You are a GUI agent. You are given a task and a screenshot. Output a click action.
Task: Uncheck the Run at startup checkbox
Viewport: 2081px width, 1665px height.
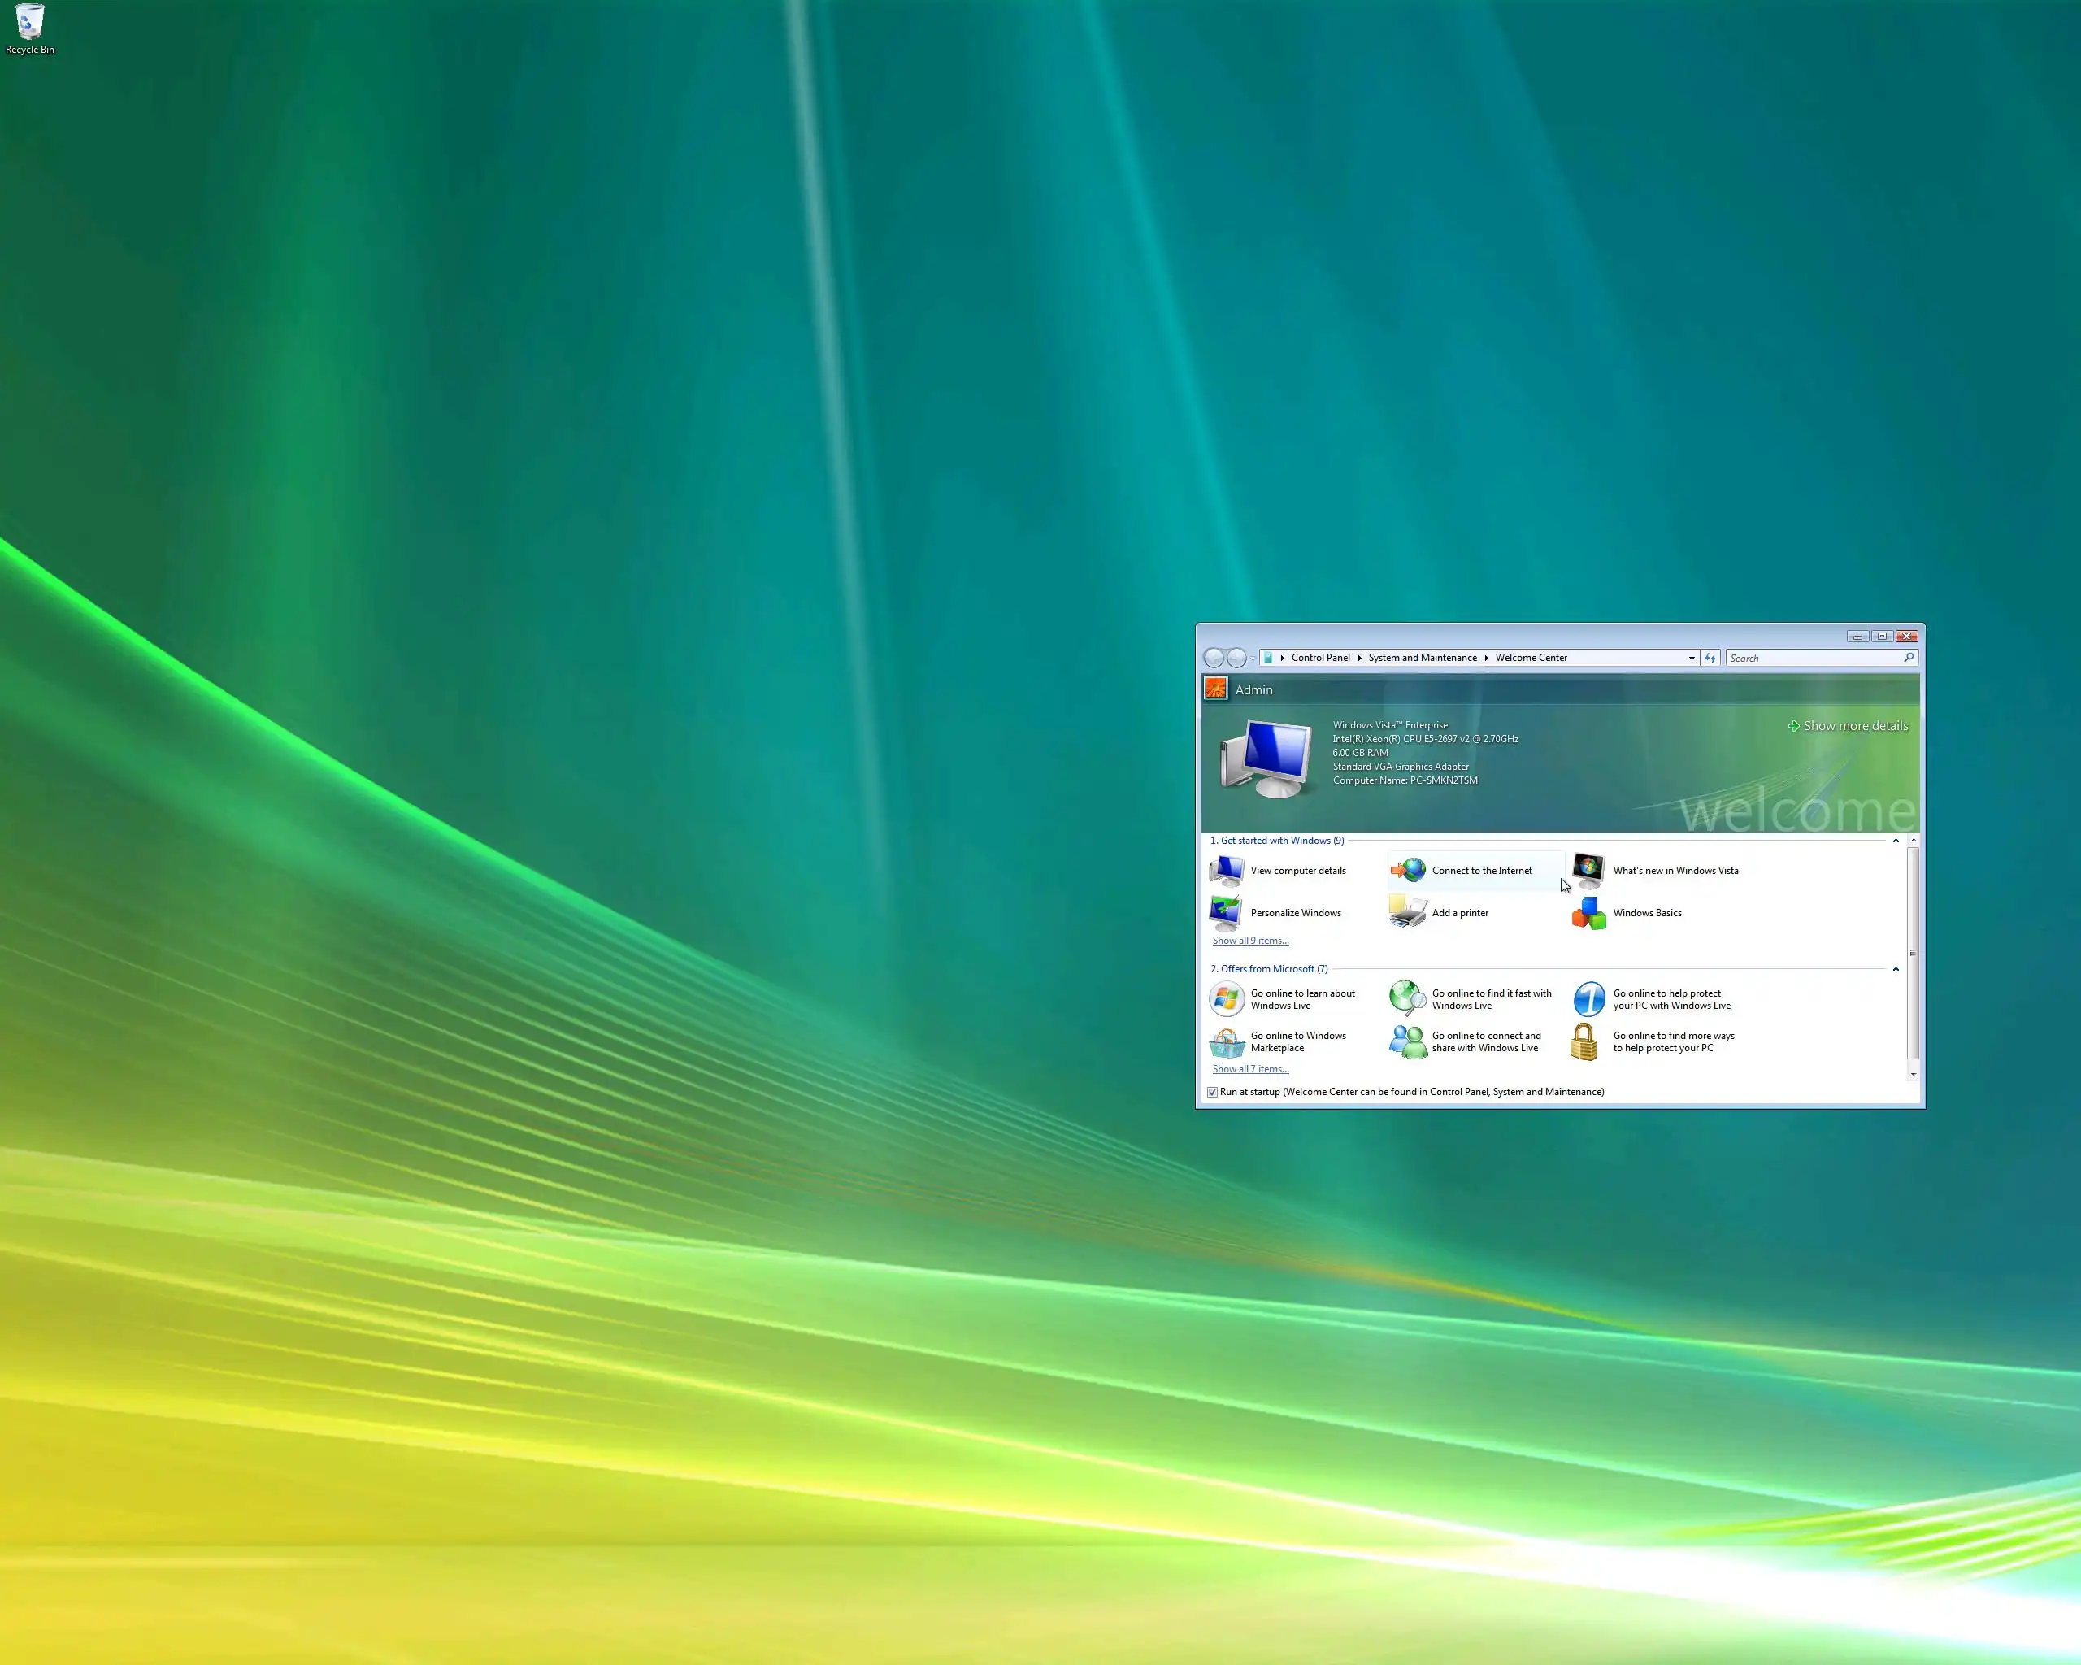pos(1212,1093)
